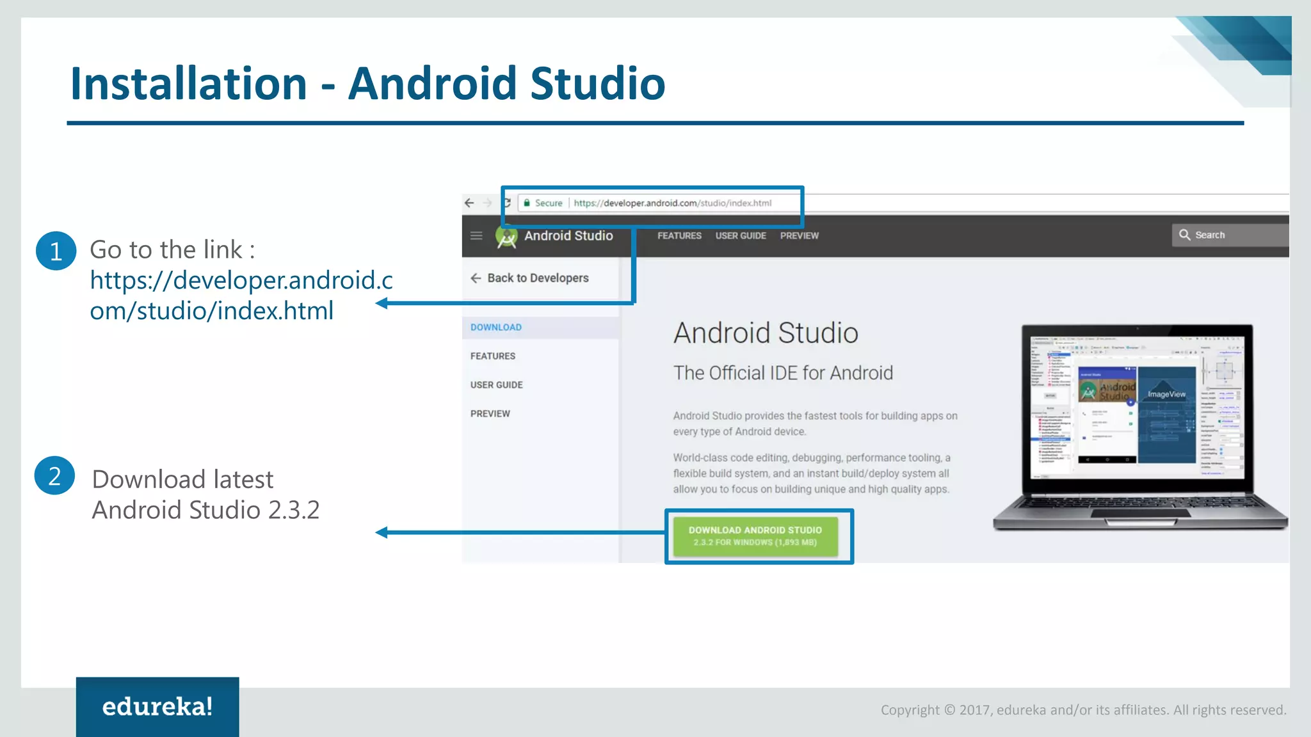Click the edureka! logo
The width and height of the screenshot is (1311, 737).
coord(157,706)
